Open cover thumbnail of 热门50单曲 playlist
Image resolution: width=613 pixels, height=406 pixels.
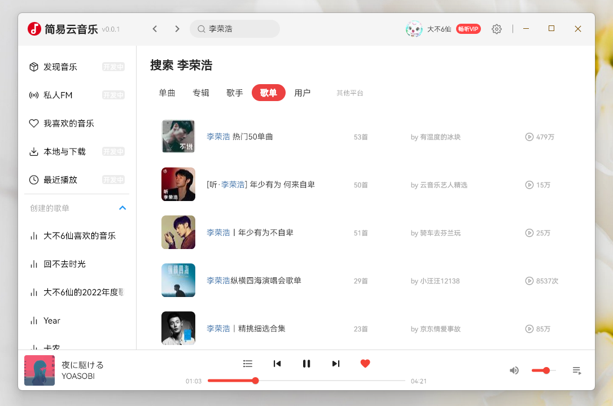[x=178, y=137]
